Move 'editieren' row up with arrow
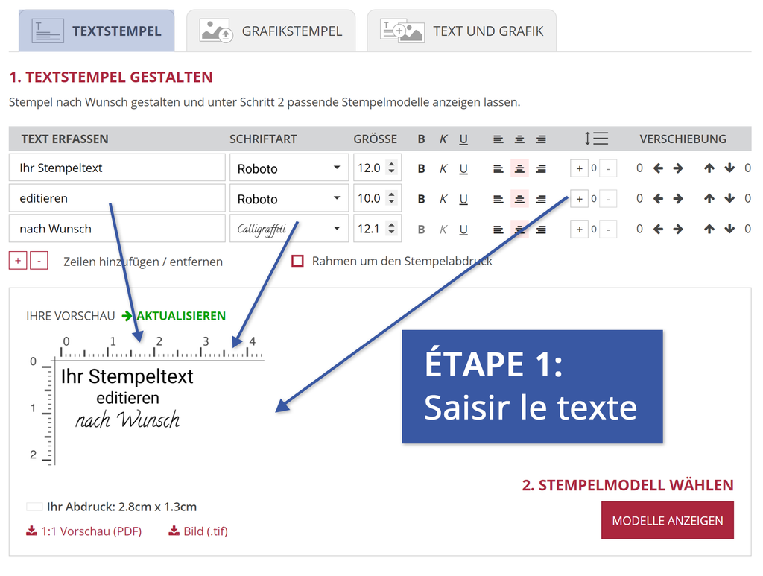This screenshot has height=576, width=763. click(709, 199)
